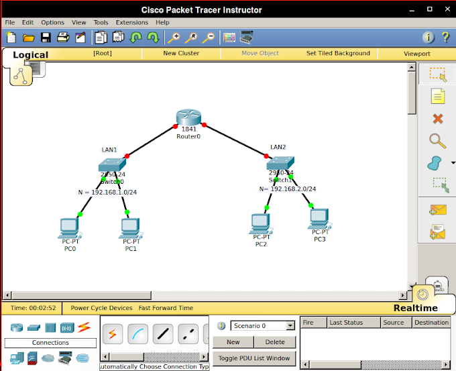The width and height of the screenshot is (456, 371).
Task: Select the Connections lightning category
Action: tap(84, 327)
